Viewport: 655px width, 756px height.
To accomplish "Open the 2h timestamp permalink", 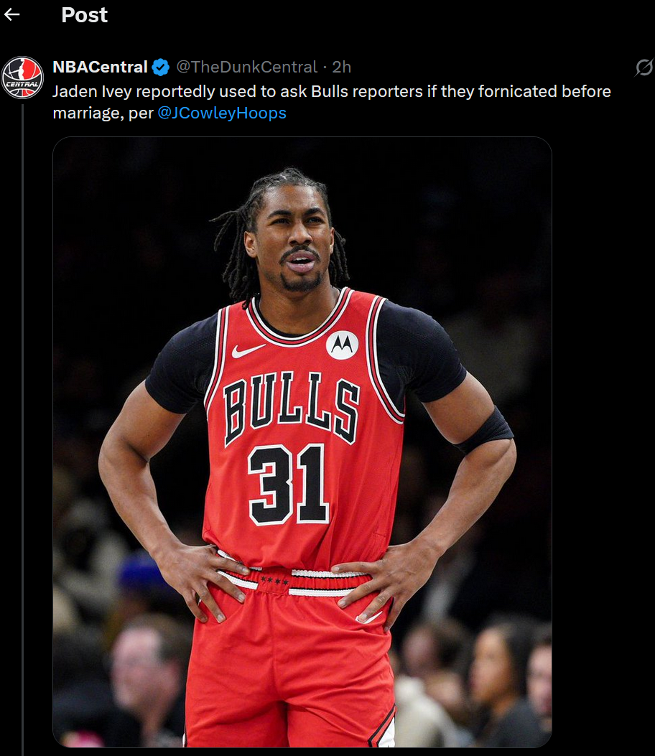I will tap(341, 67).
